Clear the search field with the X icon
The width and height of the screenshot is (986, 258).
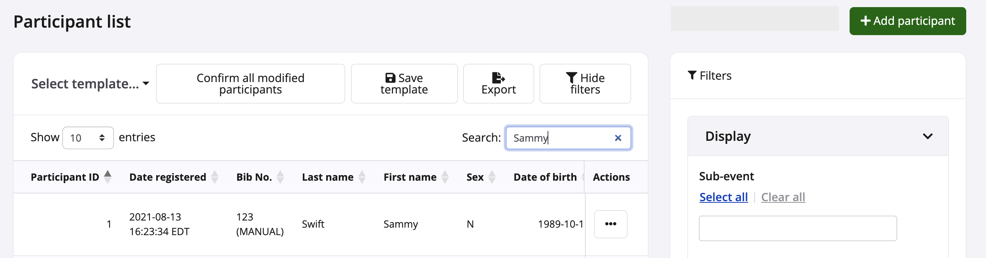618,138
